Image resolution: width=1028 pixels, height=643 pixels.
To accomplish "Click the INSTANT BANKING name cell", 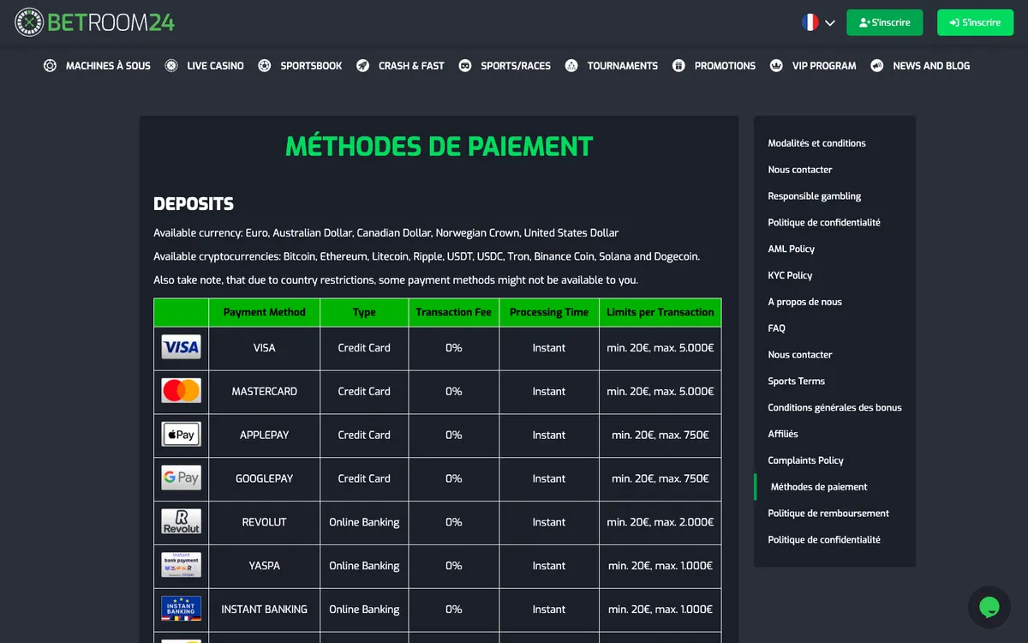I will coord(264,610).
